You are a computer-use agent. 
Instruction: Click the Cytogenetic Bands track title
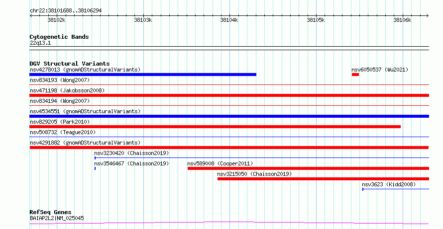point(59,37)
